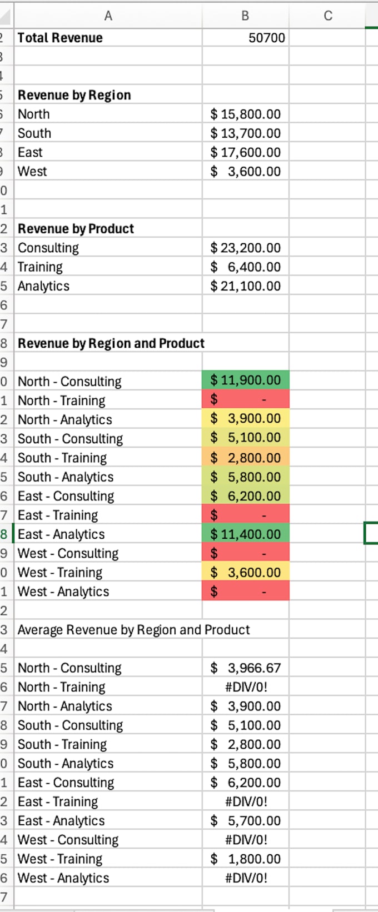Select the red North - Training revenue cell

pyautogui.click(x=245, y=399)
